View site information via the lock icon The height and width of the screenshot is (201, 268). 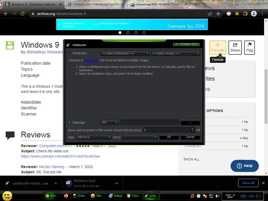[33, 14]
